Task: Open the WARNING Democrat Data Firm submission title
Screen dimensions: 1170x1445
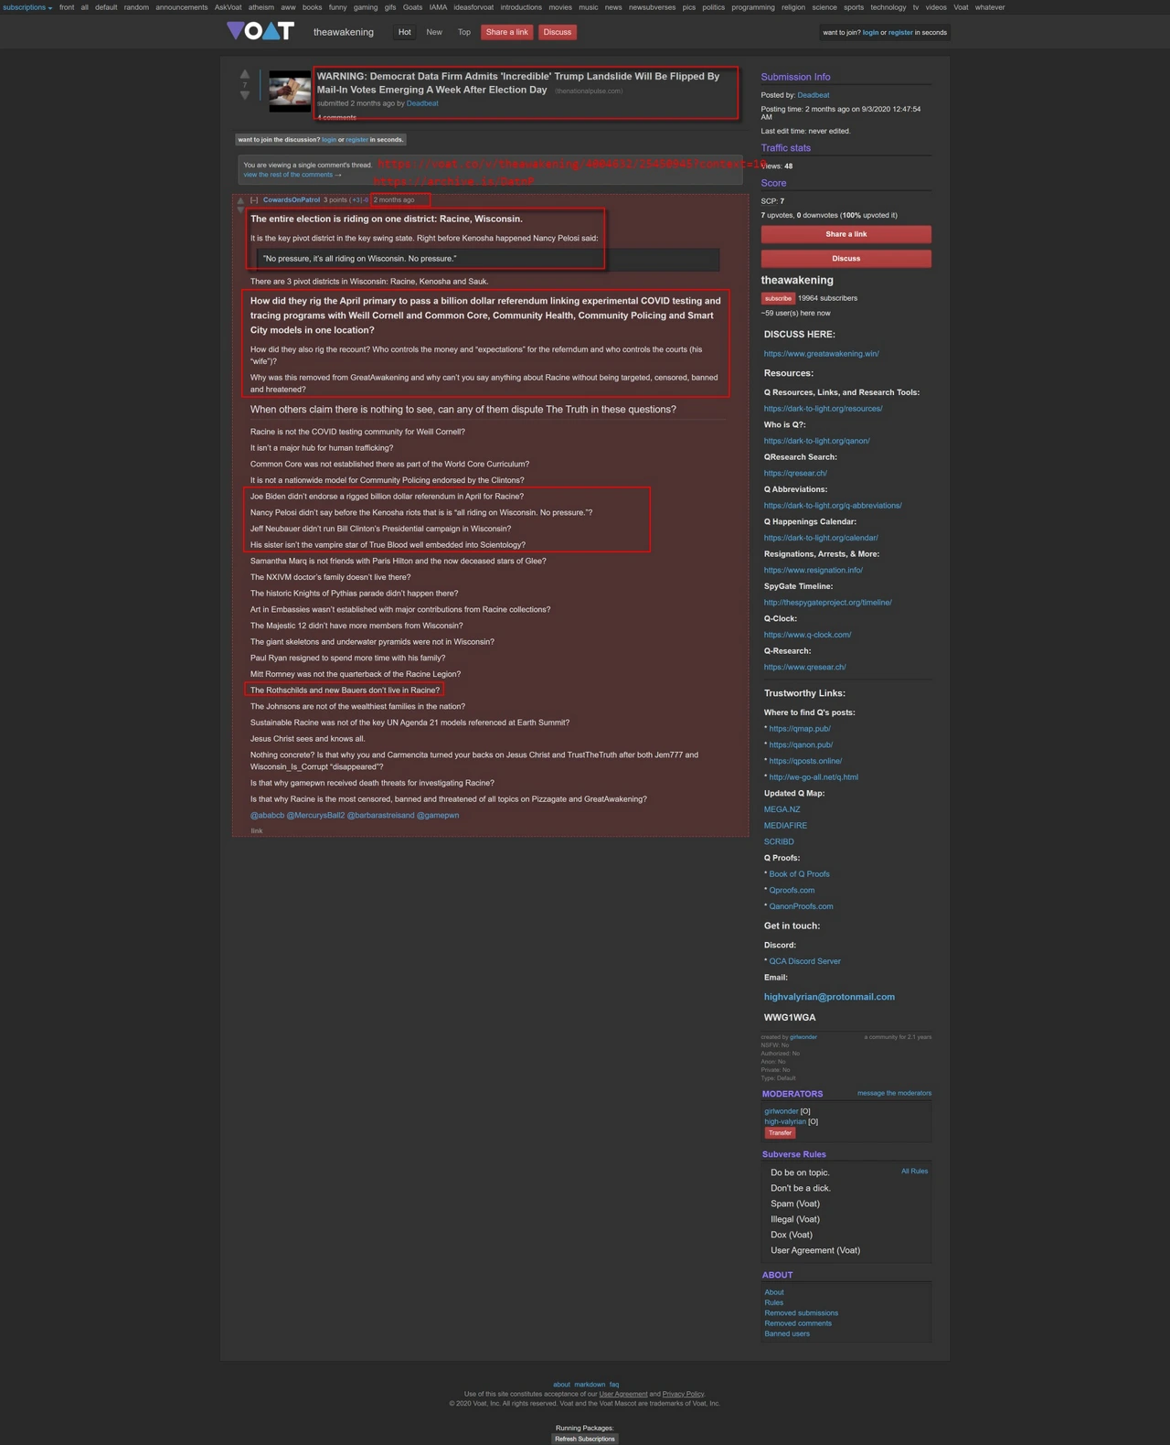Action: click(518, 83)
